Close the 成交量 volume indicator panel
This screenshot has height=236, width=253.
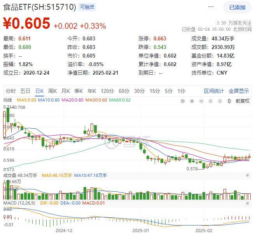(248, 175)
